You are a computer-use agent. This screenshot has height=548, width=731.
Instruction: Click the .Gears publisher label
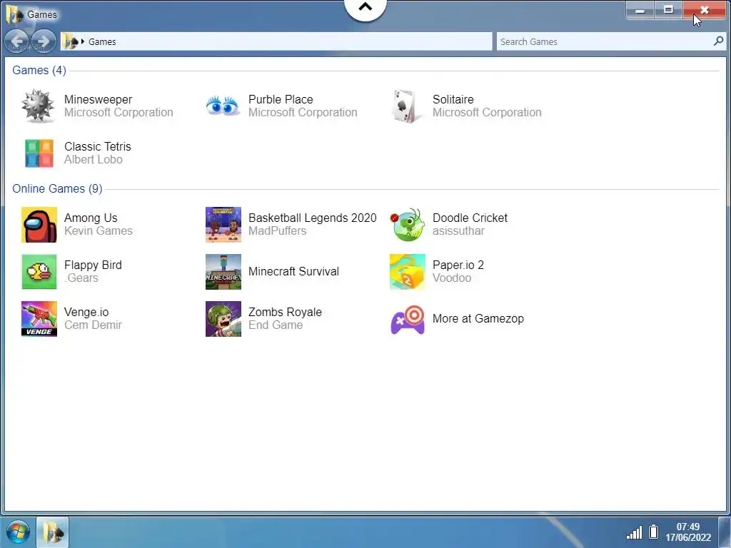coord(81,278)
